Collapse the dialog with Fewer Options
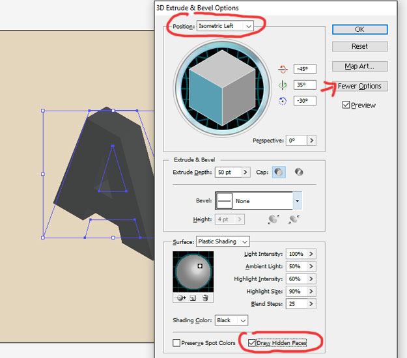Screen dimensions: 407x358 359,86
